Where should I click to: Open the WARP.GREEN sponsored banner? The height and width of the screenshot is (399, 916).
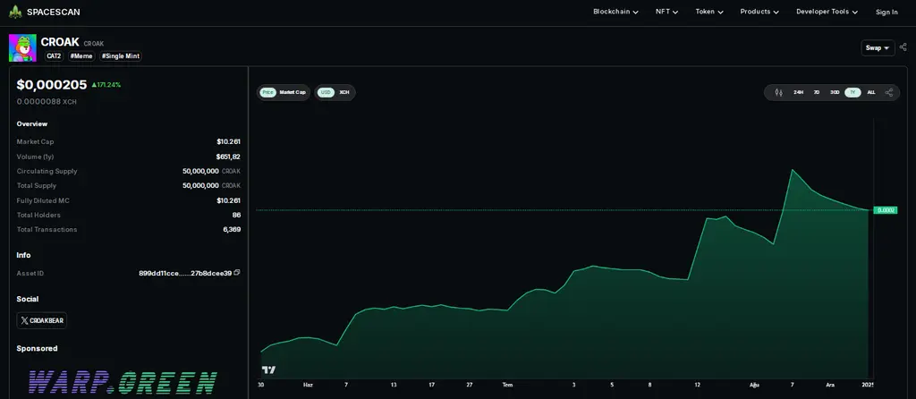[123, 382]
